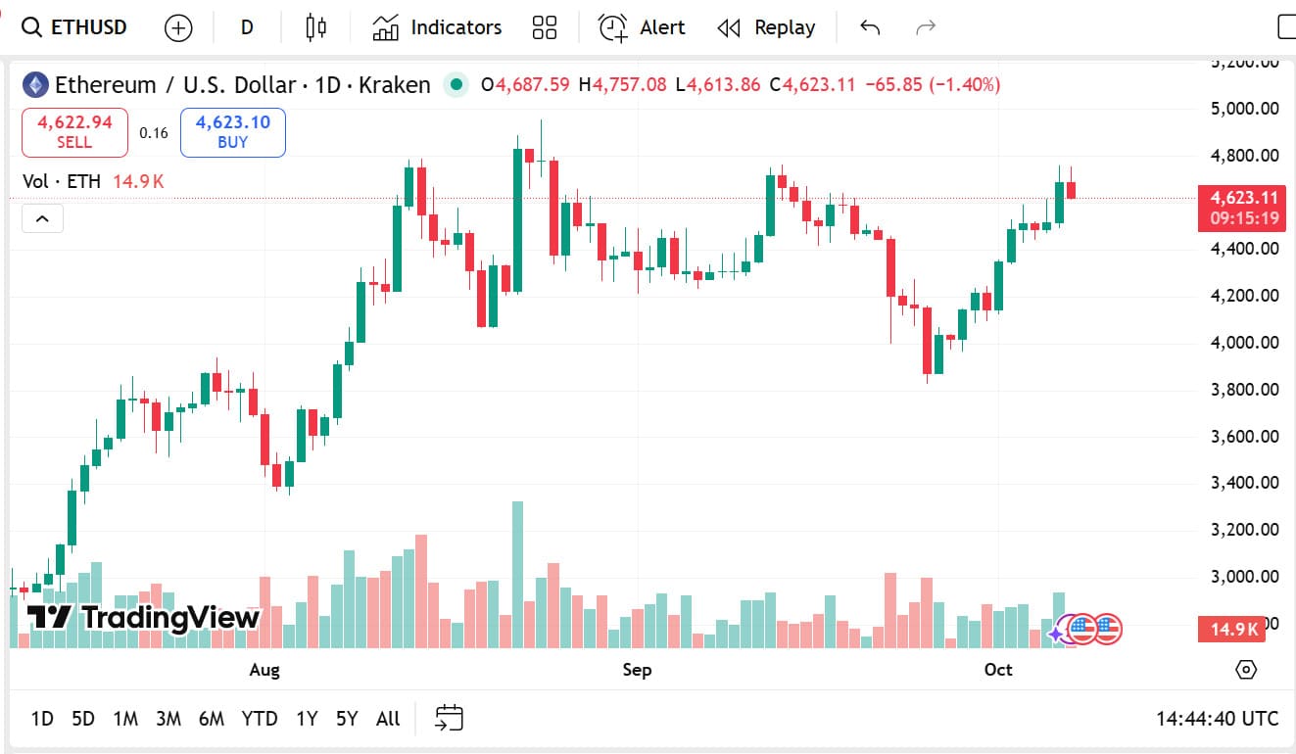Open the go-to-date calendar icon
The width and height of the screenshot is (1296, 754).
point(449,719)
